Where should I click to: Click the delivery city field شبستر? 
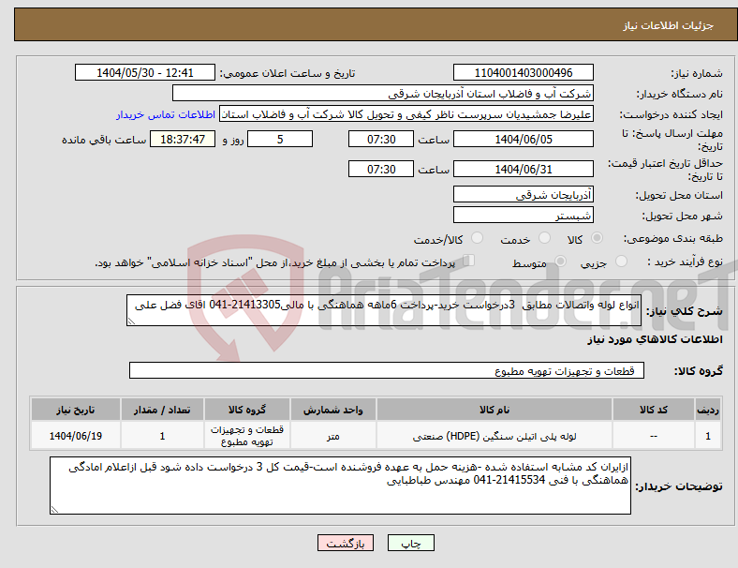(x=523, y=215)
